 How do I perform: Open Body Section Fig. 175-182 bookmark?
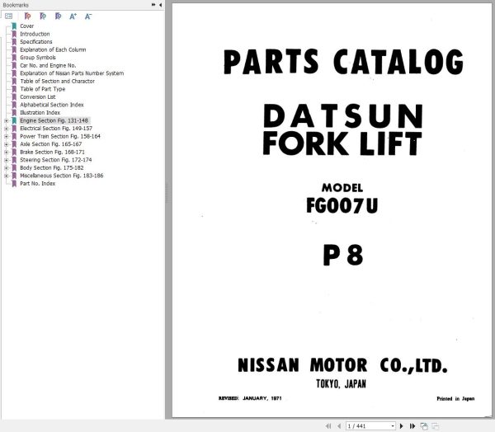(52, 168)
